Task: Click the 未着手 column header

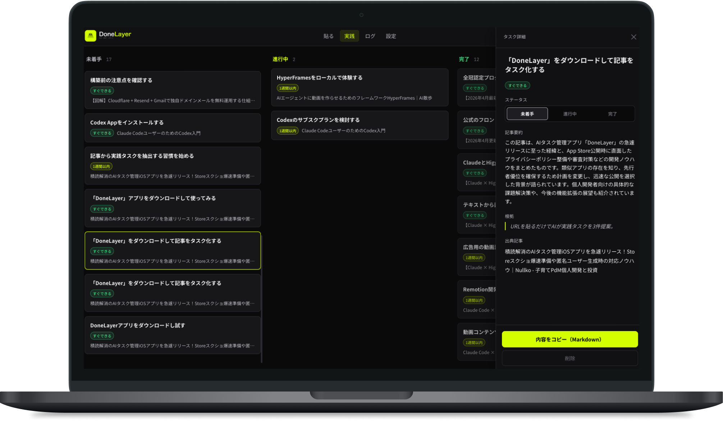Action: (94, 59)
